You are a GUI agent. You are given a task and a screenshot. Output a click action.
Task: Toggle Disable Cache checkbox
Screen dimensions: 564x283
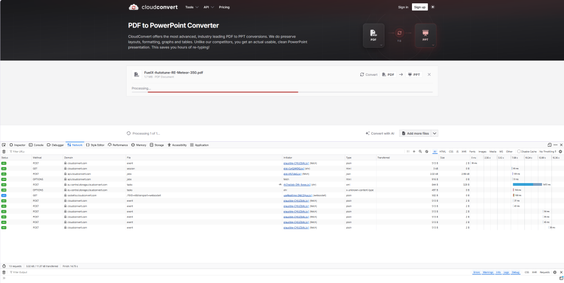pos(519,152)
